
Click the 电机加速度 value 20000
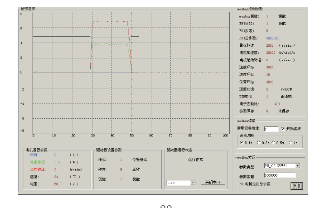point(271,53)
